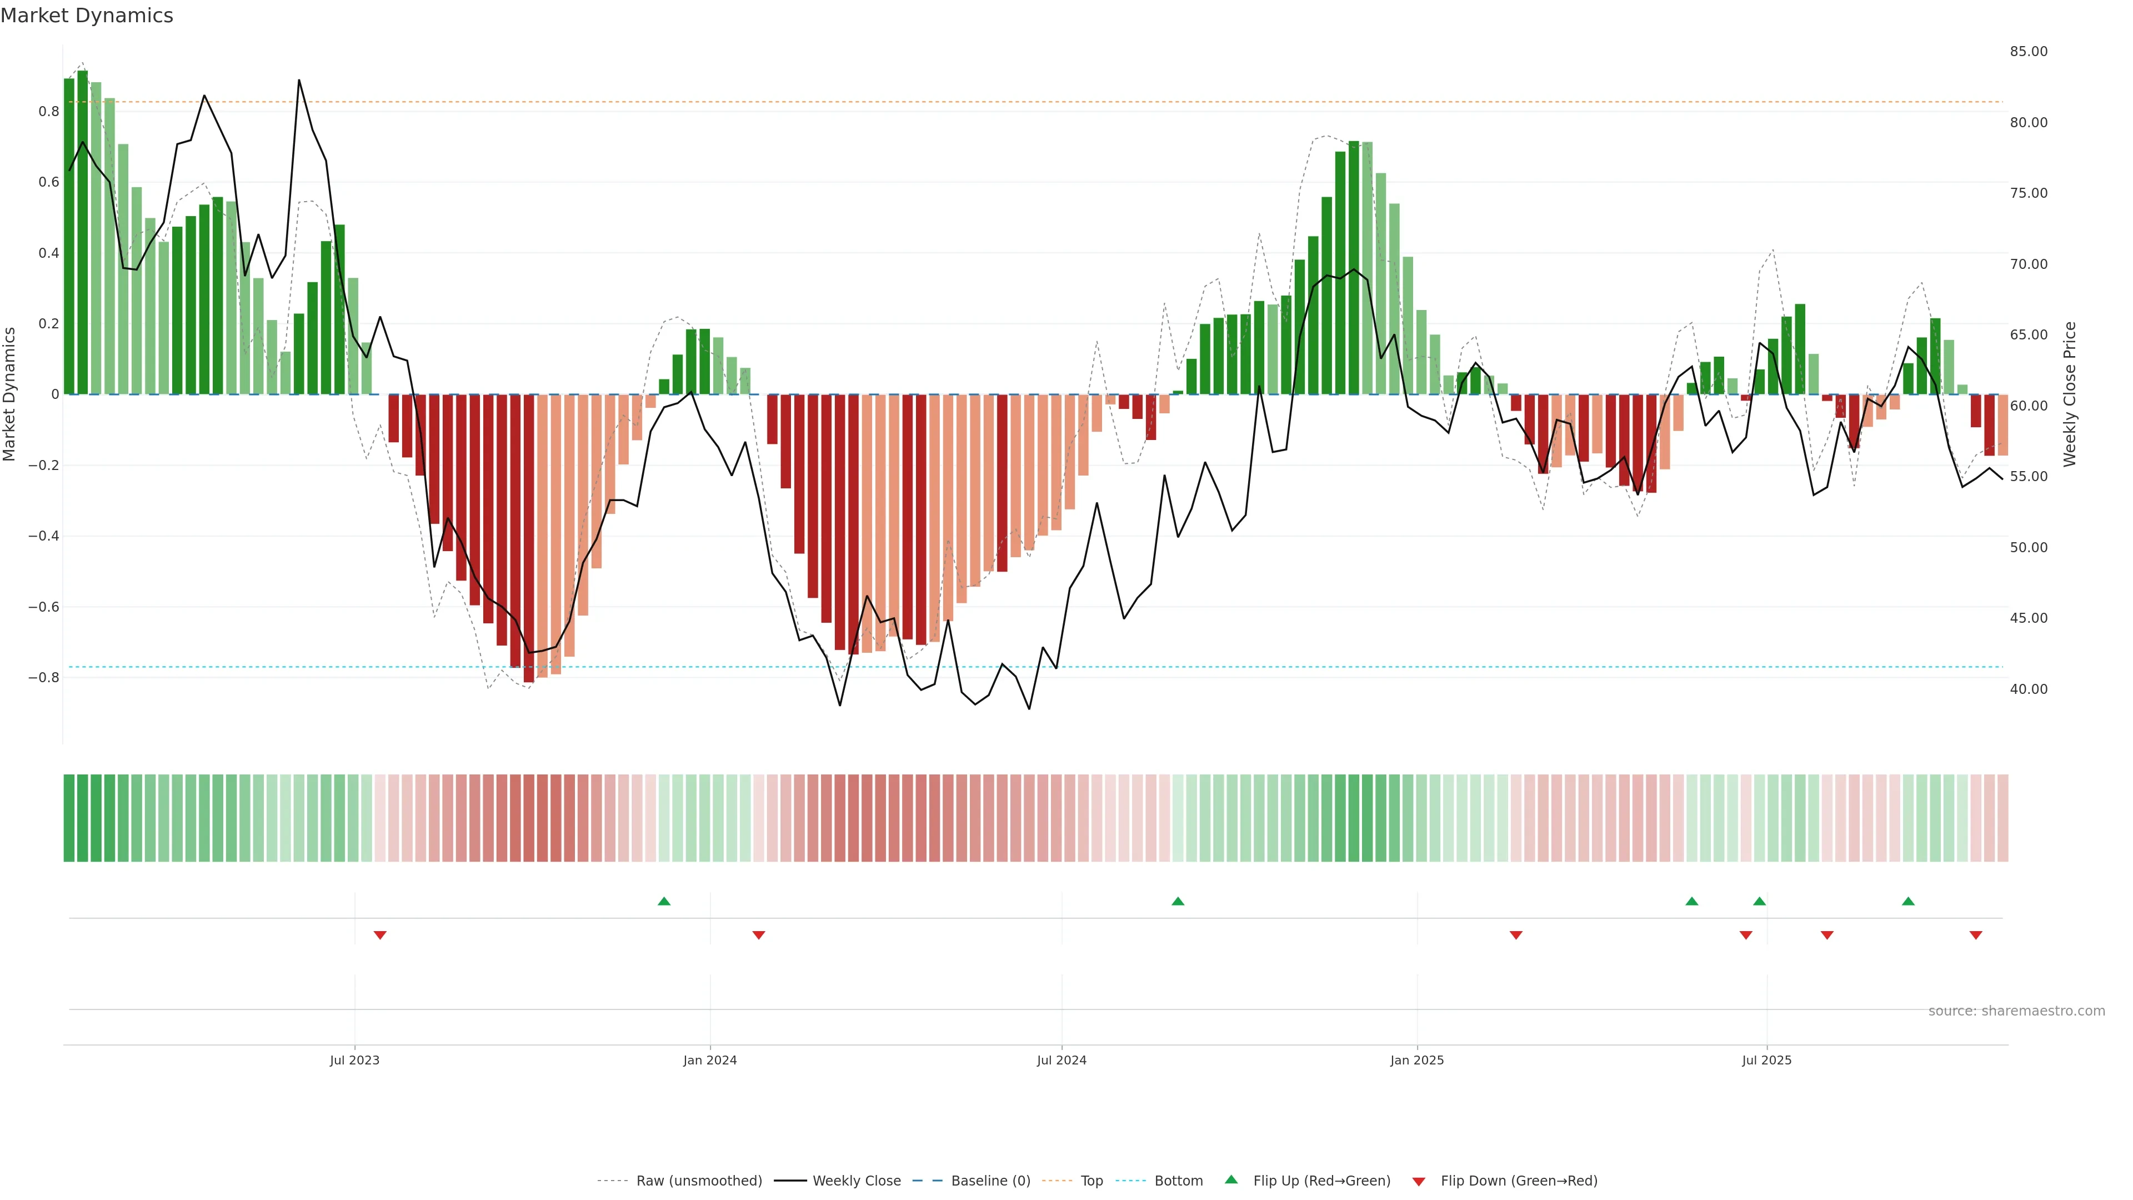This screenshot has height=1200, width=2133.
Task: Click the last red Flip Down marker
Action: pyautogui.click(x=1976, y=935)
